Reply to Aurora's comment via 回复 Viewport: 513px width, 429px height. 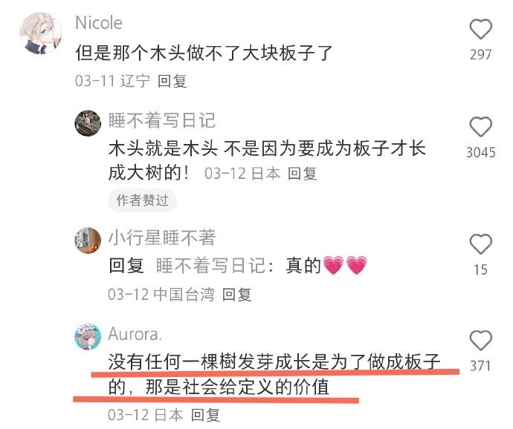click(x=205, y=415)
